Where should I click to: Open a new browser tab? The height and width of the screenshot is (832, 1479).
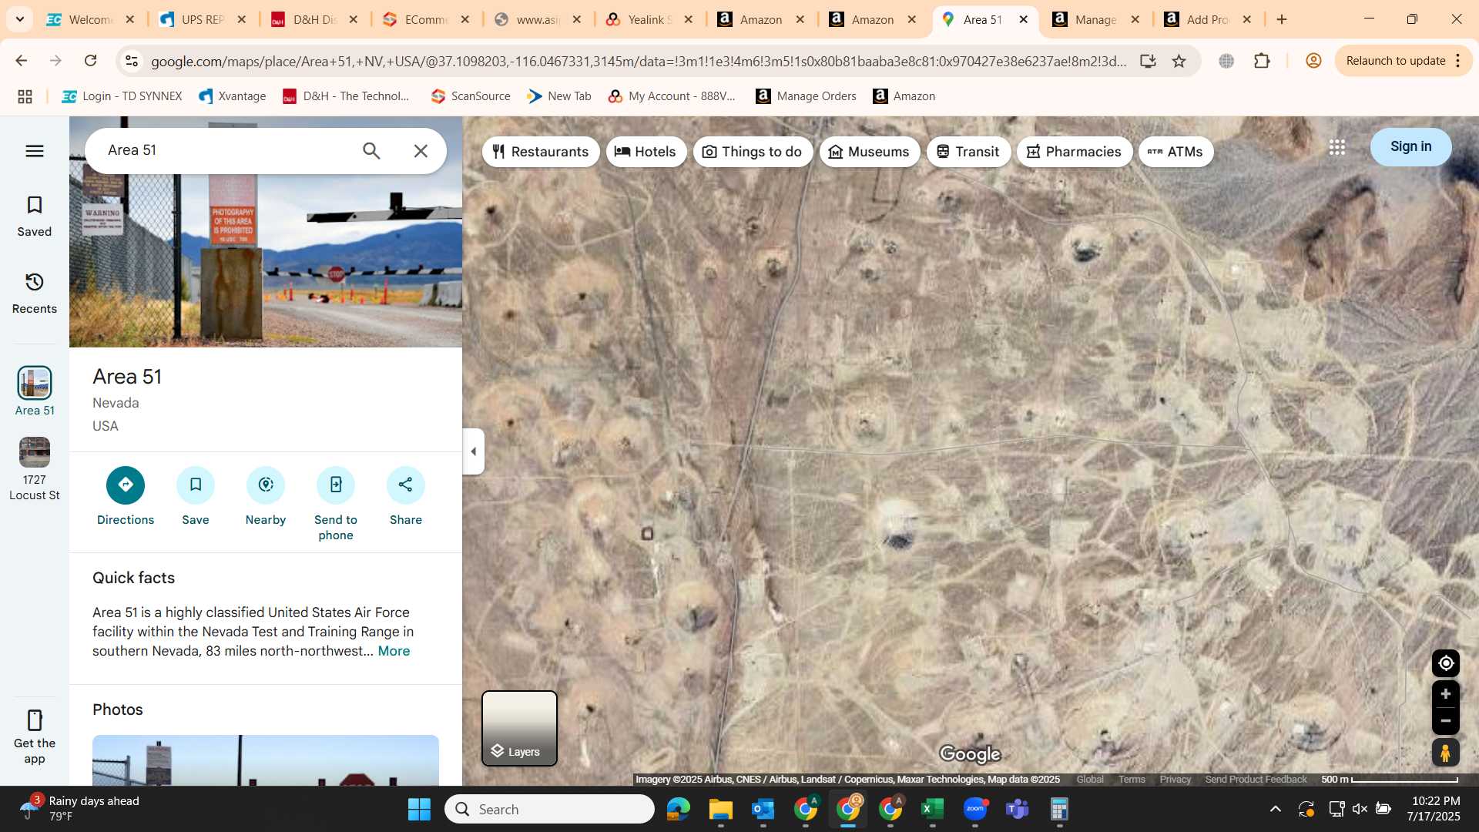[1282, 19]
